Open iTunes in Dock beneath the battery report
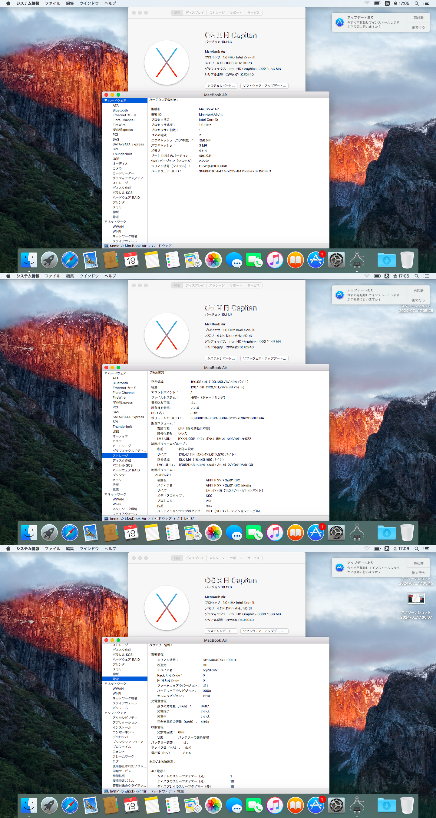Image resolution: width=436 pixels, height=818 pixels. (x=275, y=805)
